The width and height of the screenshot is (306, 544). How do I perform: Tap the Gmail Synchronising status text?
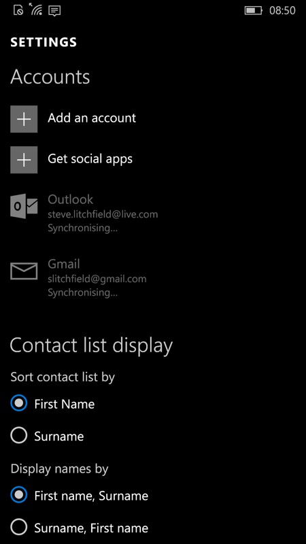point(82,292)
